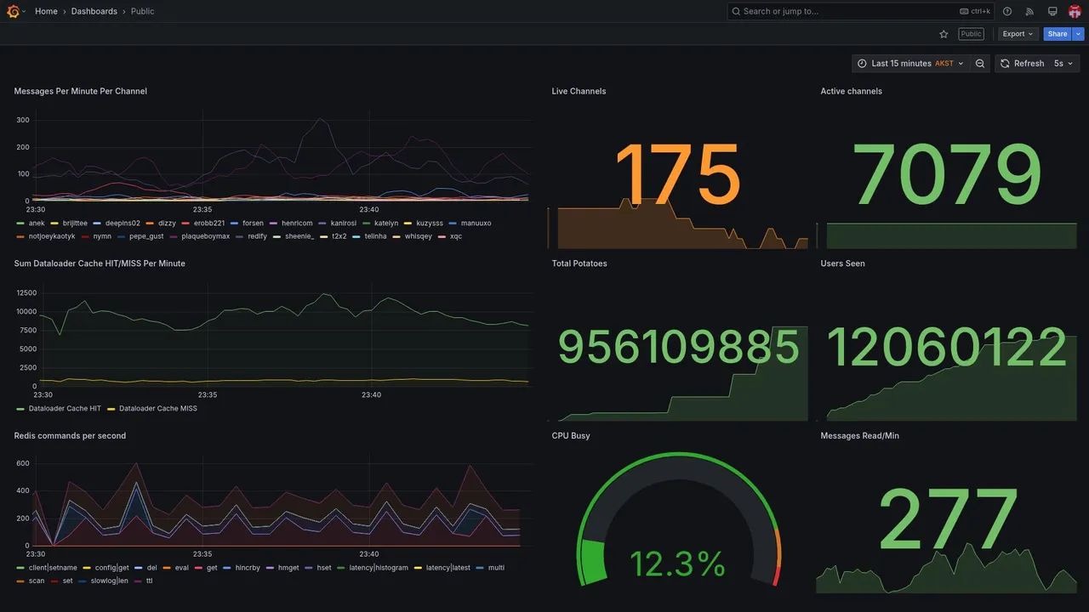The image size is (1089, 612).
Task: Expand the Share button arrow options
Action: coord(1079,34)
